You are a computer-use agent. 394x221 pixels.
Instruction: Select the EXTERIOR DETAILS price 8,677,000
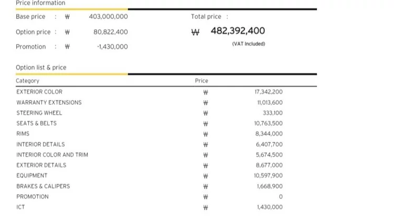[x=269, y=165]
